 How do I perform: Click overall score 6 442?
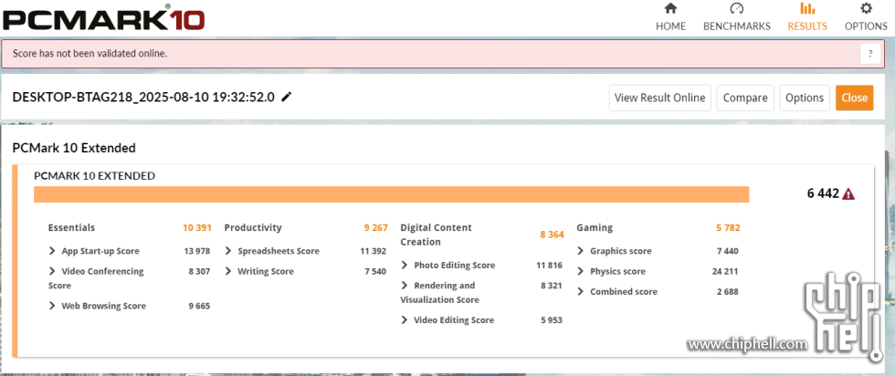click(823, 194)
